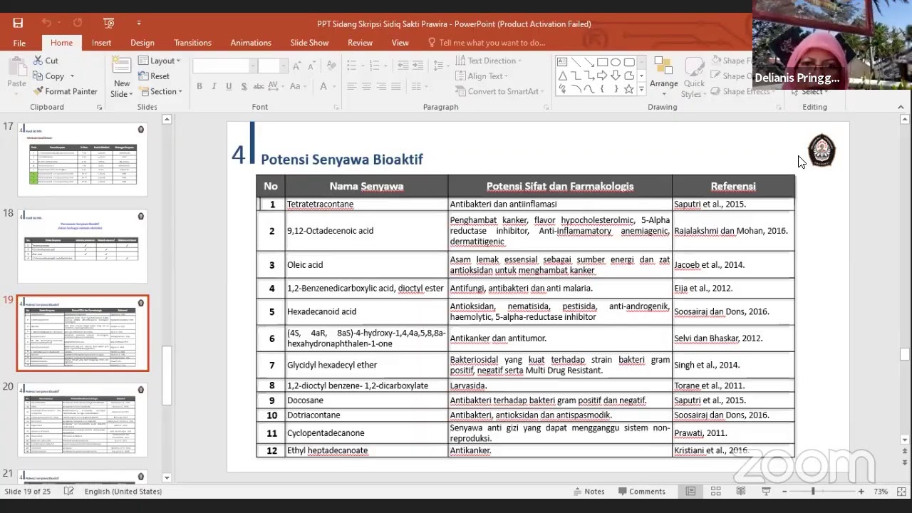Toggle Italic formatting

coord(214,86)
